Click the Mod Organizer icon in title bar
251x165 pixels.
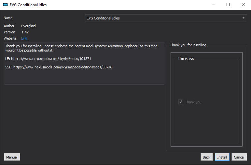6,5
